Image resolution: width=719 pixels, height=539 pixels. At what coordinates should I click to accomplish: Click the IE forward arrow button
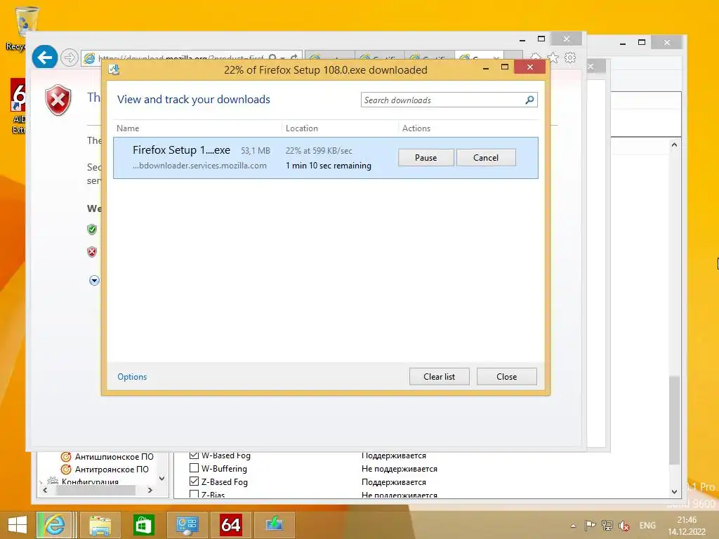click(x=70, y=58)
